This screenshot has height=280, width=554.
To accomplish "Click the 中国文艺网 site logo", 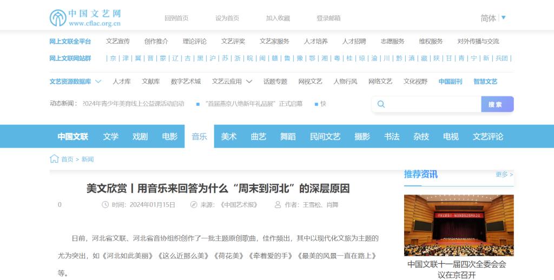I will click(x=85, y=18).
